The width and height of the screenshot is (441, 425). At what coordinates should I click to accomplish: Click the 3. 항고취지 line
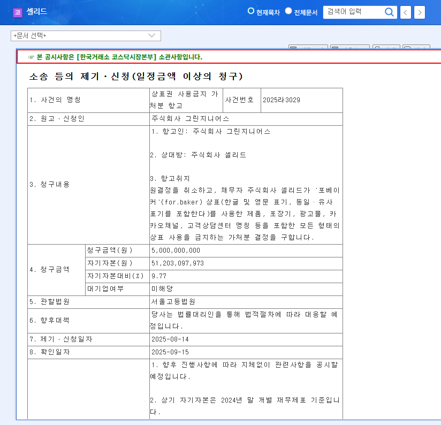170,179
